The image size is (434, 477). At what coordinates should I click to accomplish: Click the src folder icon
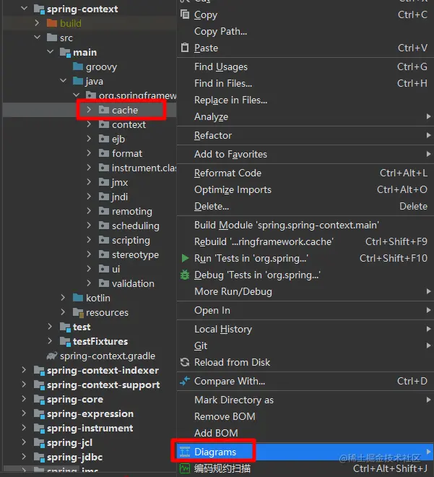pos(52,38)
